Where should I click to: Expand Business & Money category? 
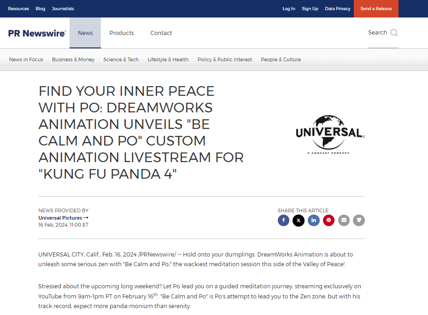click(x=73, y=59)
